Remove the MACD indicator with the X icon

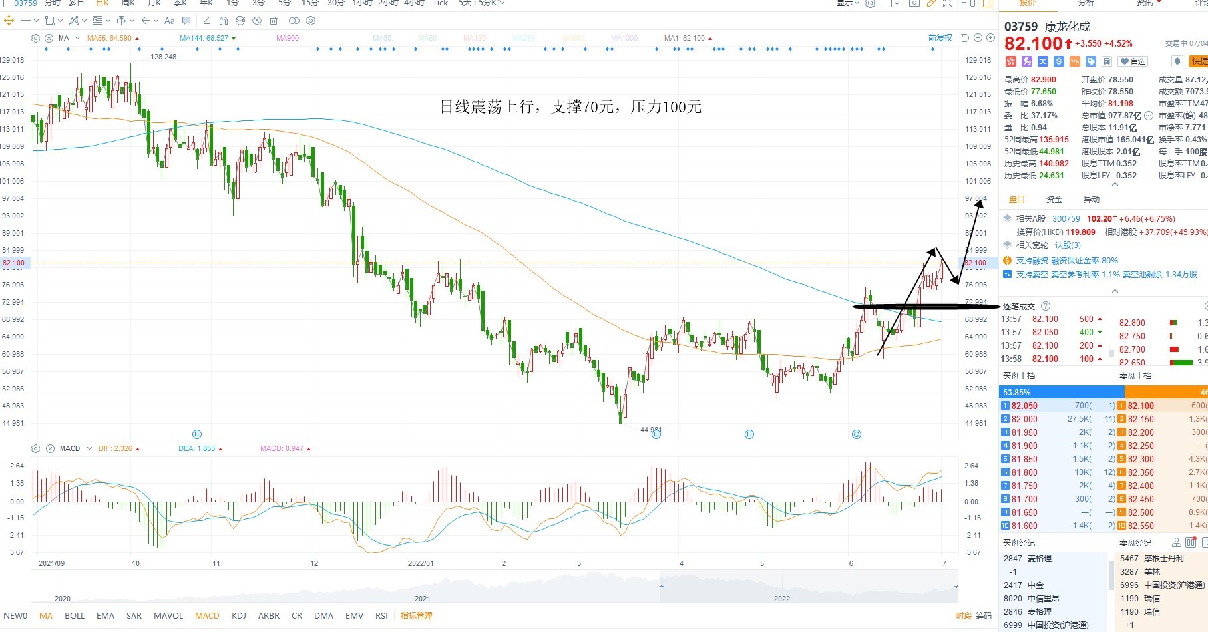tap(49, 448)
